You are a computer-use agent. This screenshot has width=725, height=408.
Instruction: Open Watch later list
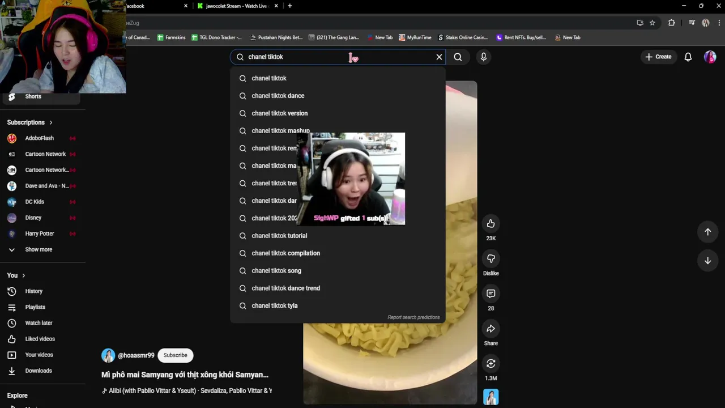42,323
